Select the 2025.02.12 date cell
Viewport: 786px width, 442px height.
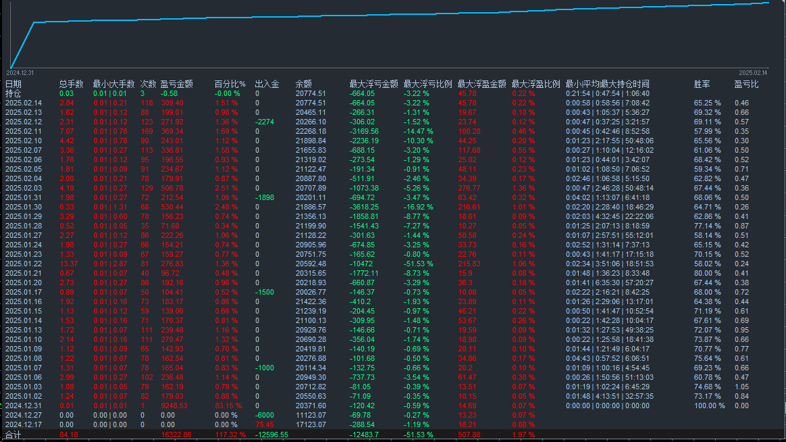tap(24, 122)
